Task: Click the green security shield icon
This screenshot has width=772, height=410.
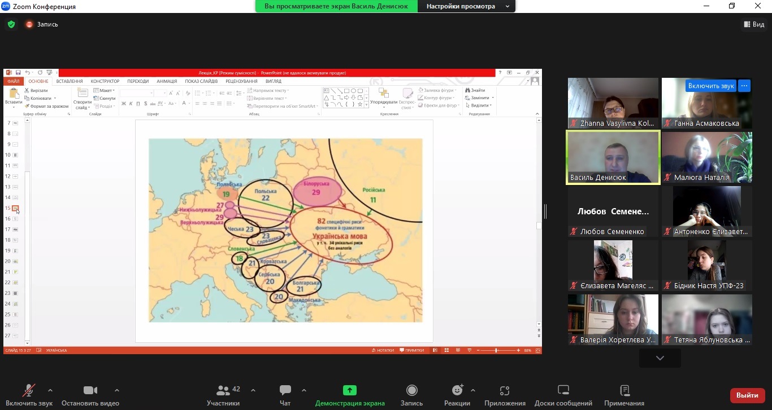Action: 11,24
